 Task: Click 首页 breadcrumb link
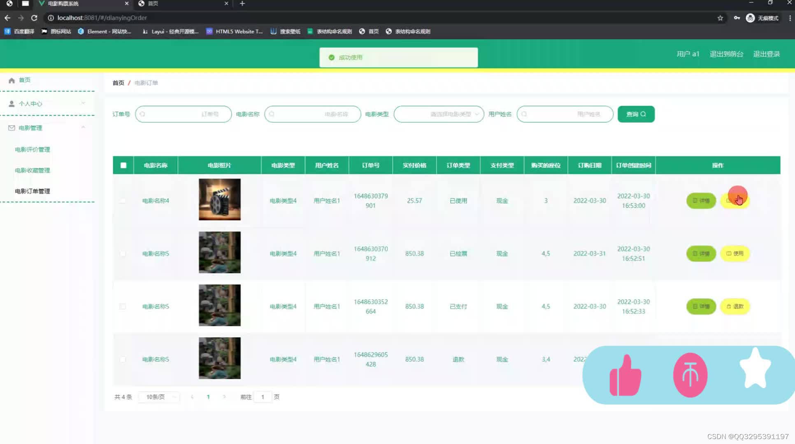click(118, 82)
